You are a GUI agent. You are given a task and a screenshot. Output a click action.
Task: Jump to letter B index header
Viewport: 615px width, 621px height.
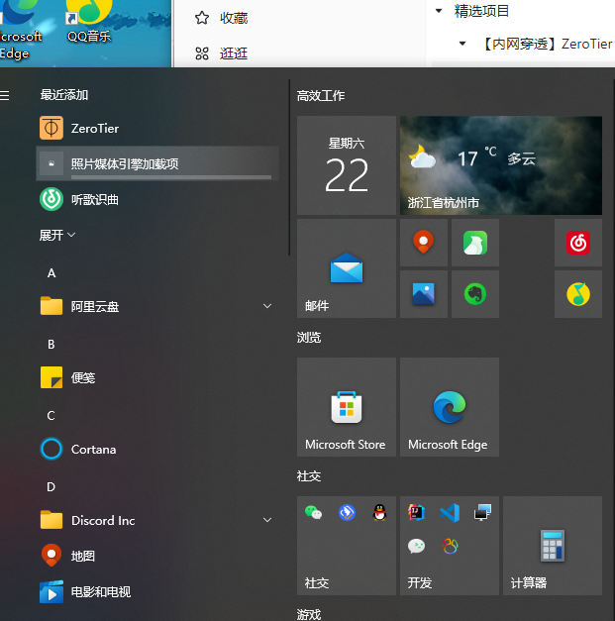pyautogui.click(x=51, y=344)
